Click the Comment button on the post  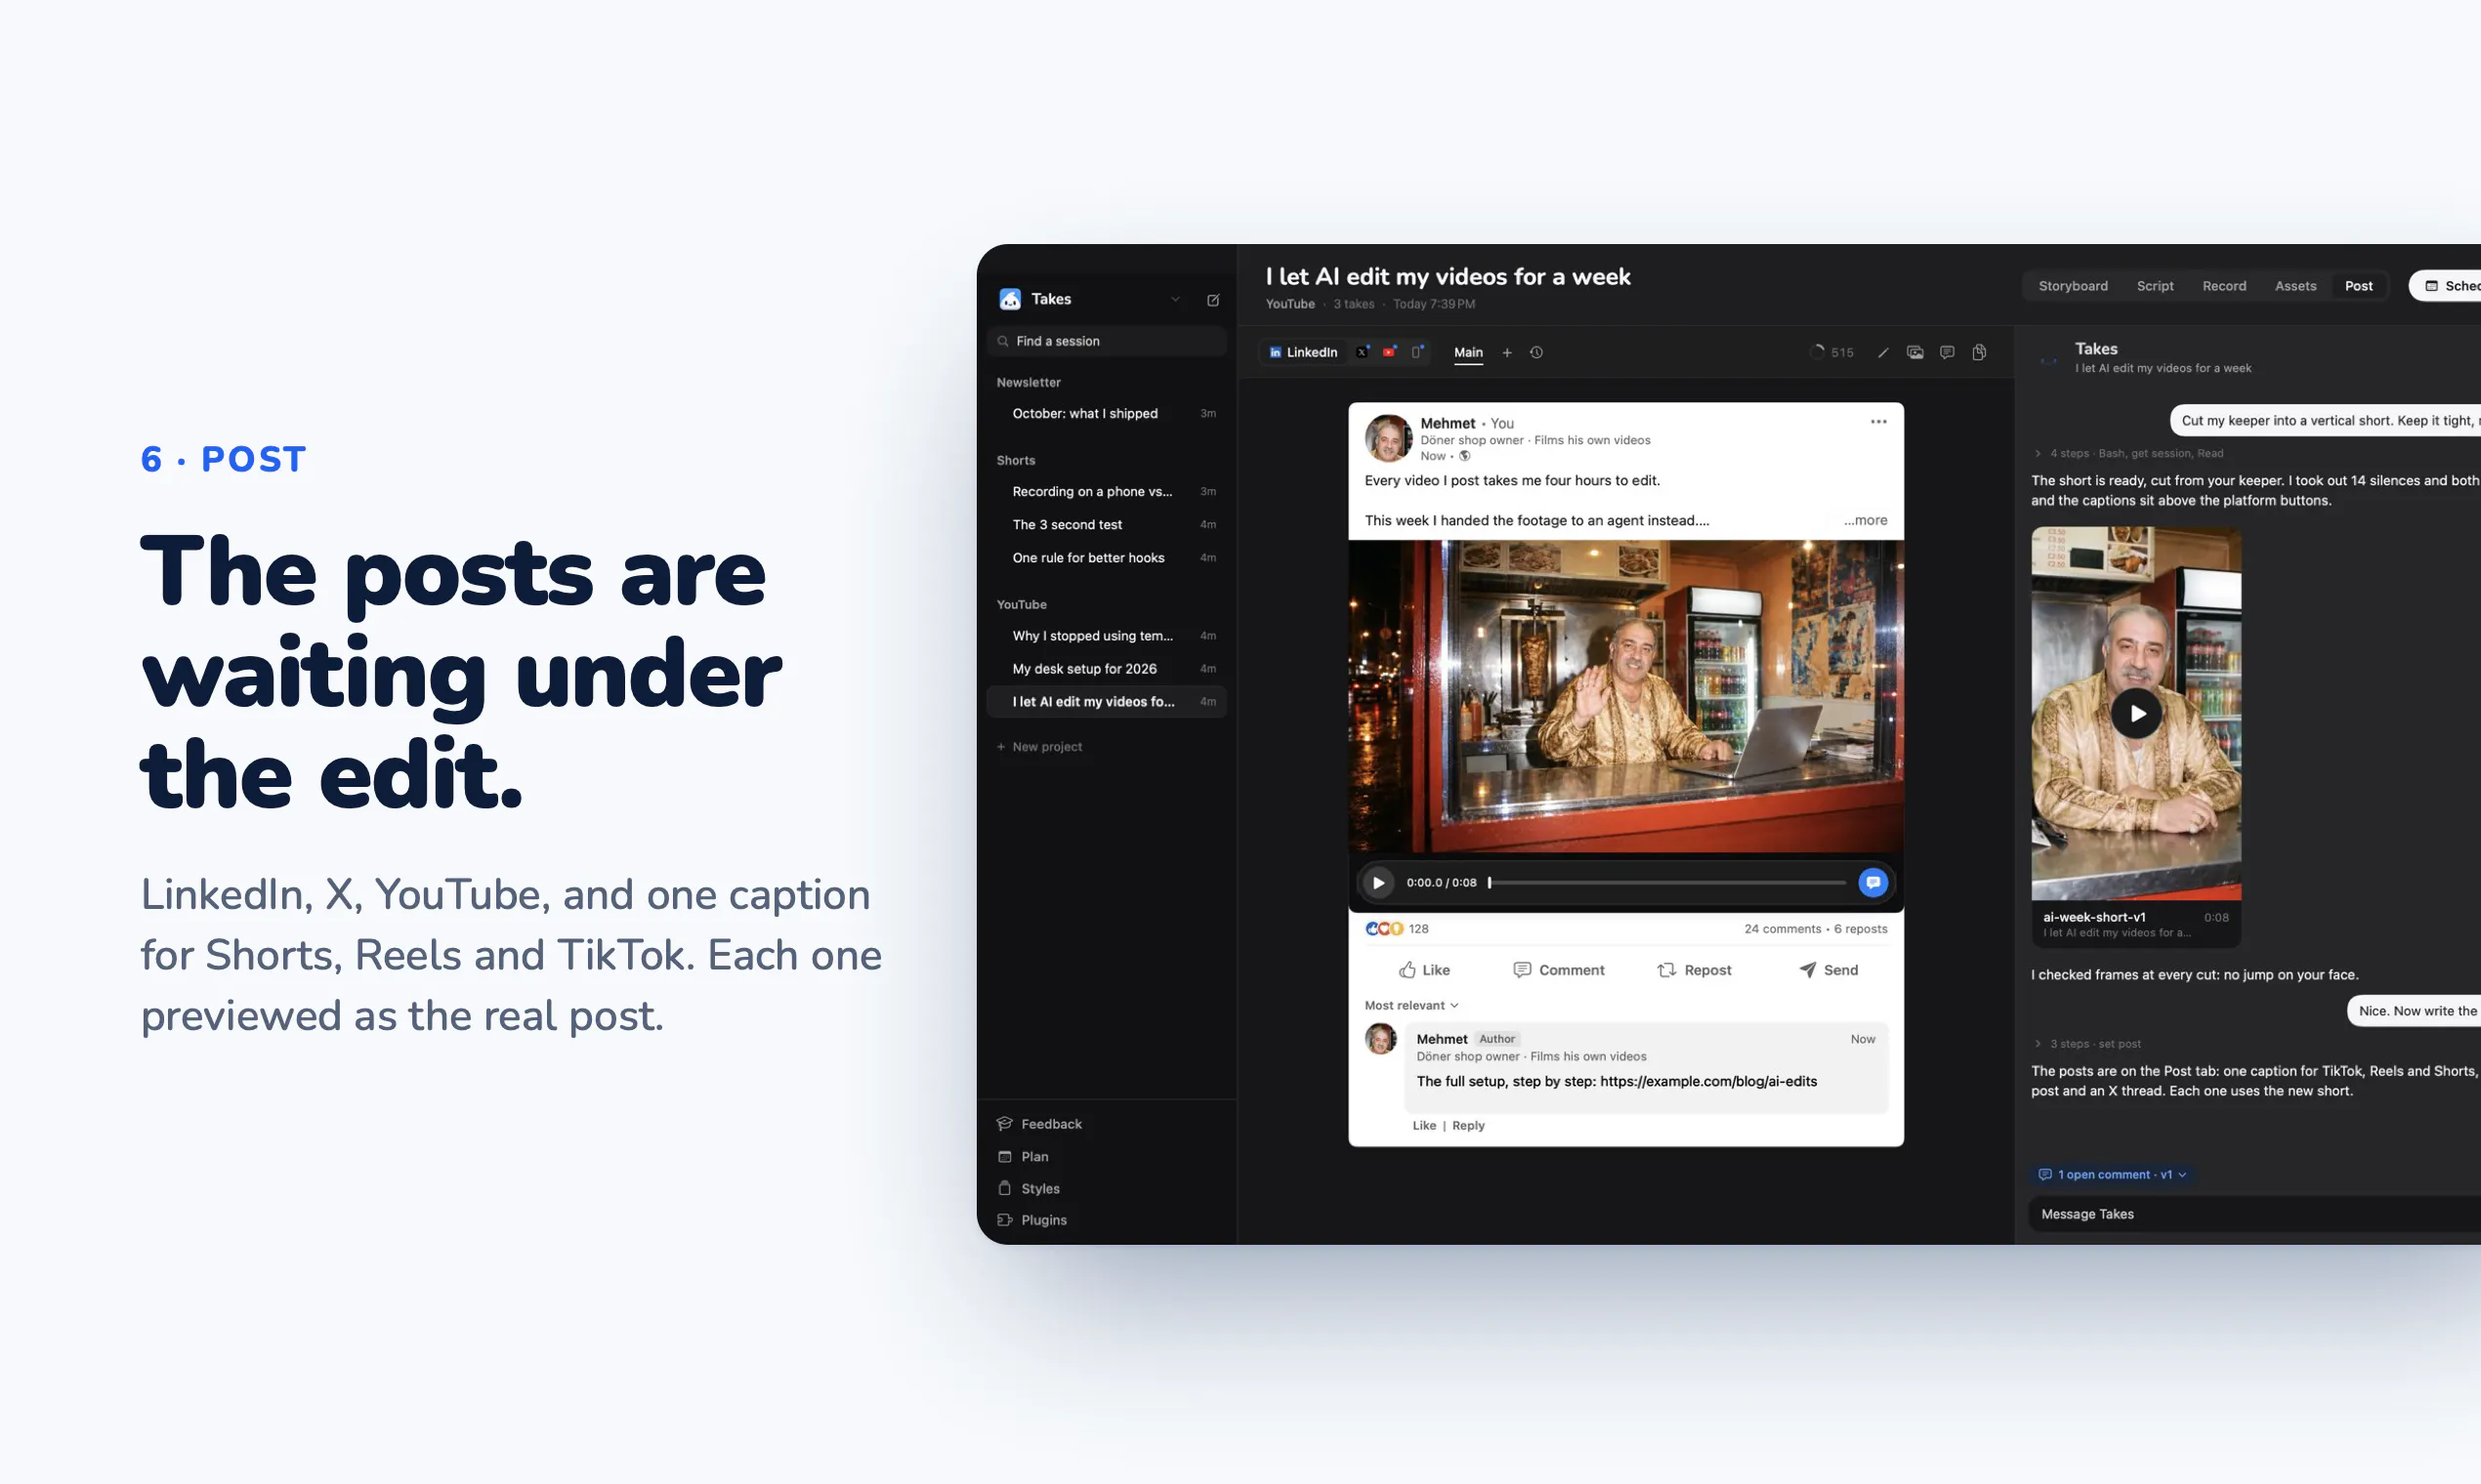click(x=1558, y=970)
